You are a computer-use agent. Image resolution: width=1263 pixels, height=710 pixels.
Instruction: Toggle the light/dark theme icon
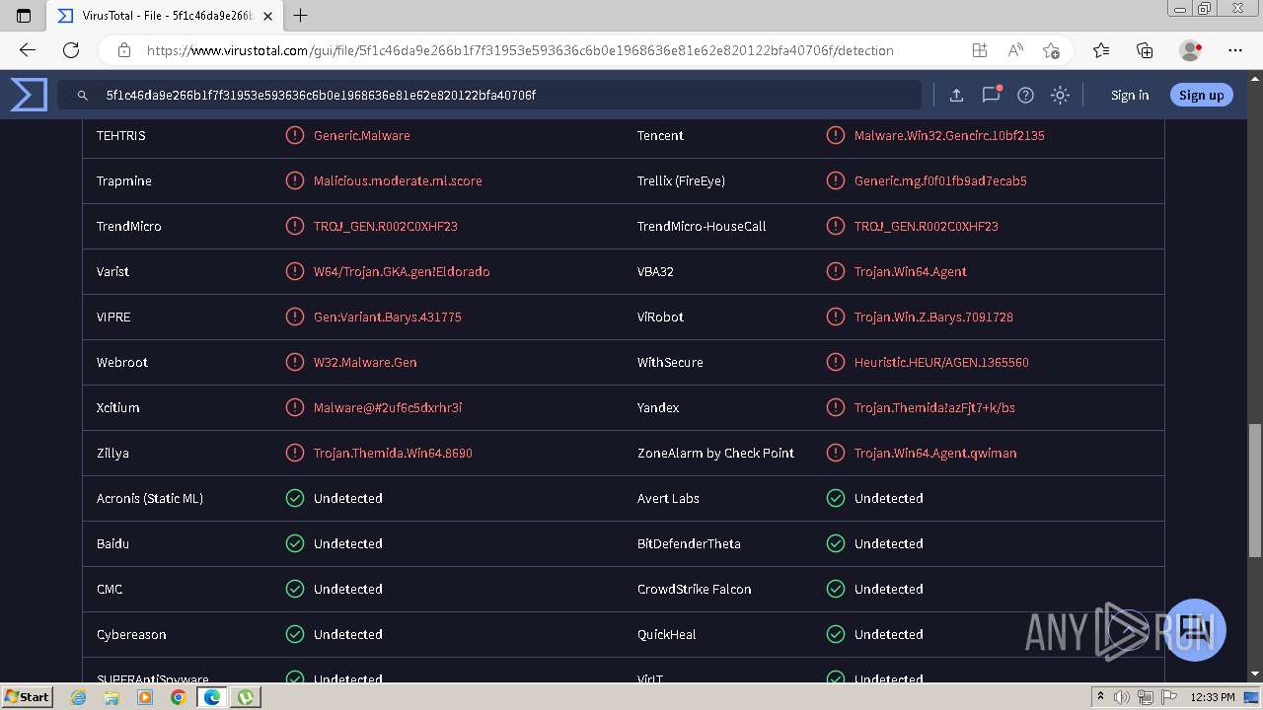(x=1060, y=95)
